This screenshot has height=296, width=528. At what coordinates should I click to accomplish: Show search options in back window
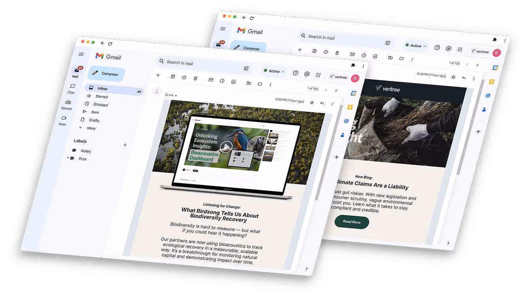coord(388,43)
